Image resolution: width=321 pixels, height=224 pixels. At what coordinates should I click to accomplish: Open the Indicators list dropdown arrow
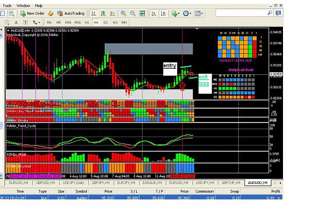(179, 14)
